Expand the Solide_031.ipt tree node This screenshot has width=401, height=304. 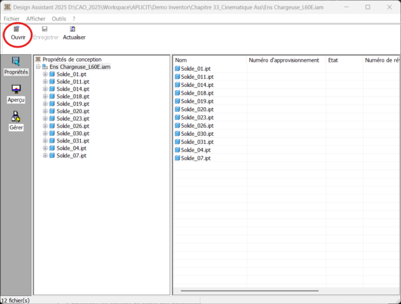click(x=45, y=141)
